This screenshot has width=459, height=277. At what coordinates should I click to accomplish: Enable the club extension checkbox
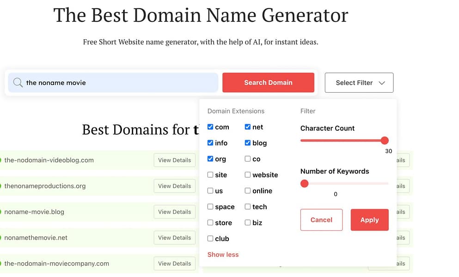click(210, 239)
